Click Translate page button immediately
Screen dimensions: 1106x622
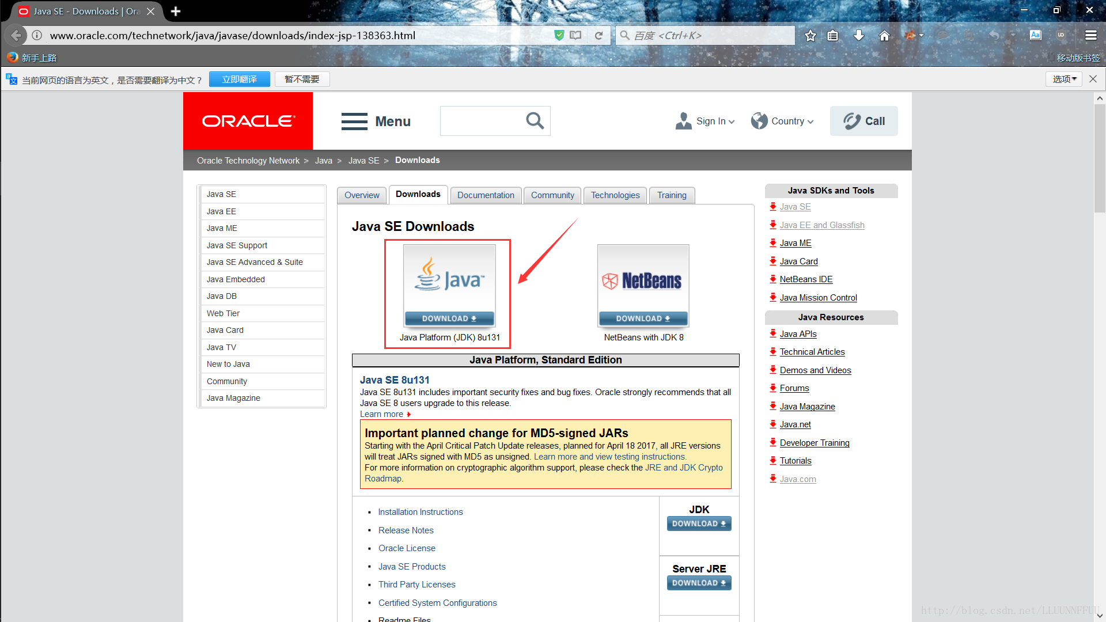[239, 79]
